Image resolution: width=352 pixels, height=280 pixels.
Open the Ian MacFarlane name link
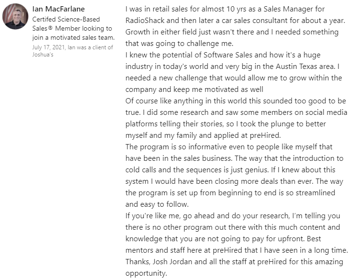(59, 9)
